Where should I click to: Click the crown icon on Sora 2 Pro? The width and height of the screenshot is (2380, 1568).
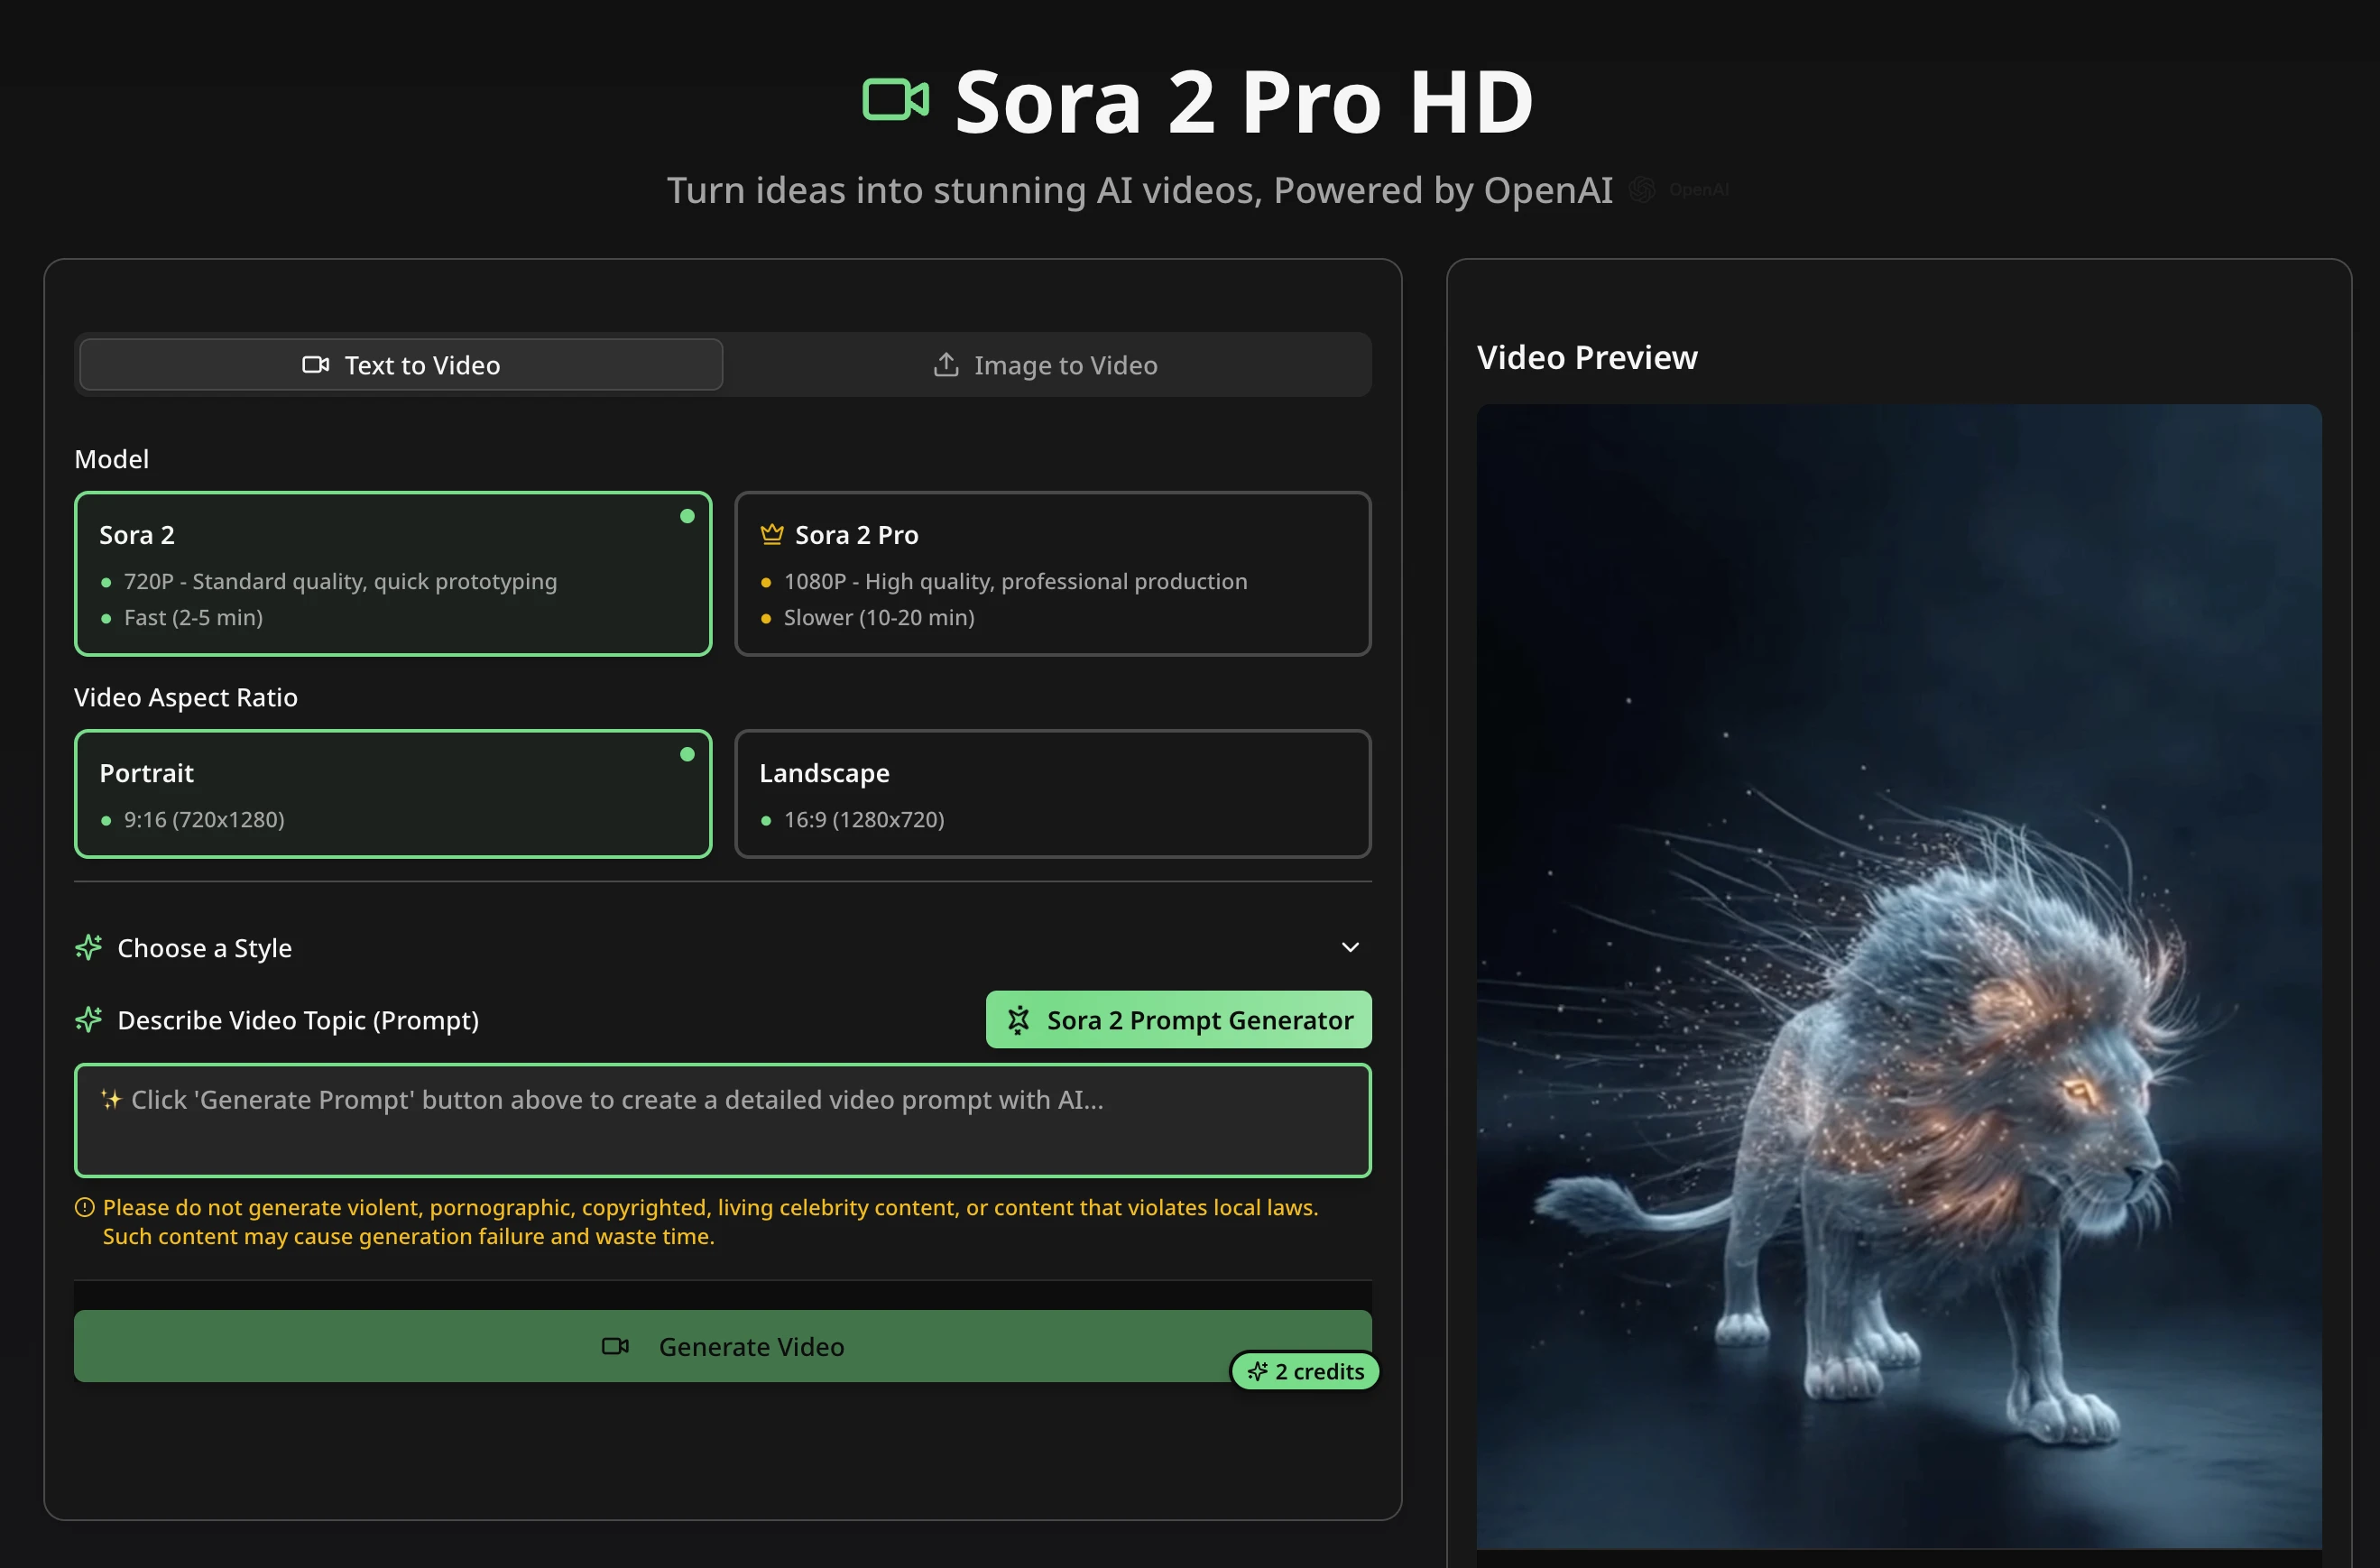771,534
